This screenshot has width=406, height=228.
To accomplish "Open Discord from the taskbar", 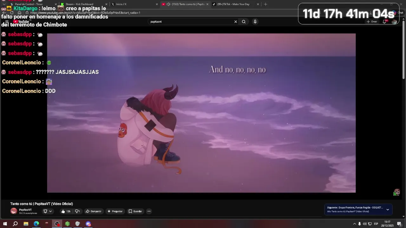I will pyautogui.click(x=88, y=224).
